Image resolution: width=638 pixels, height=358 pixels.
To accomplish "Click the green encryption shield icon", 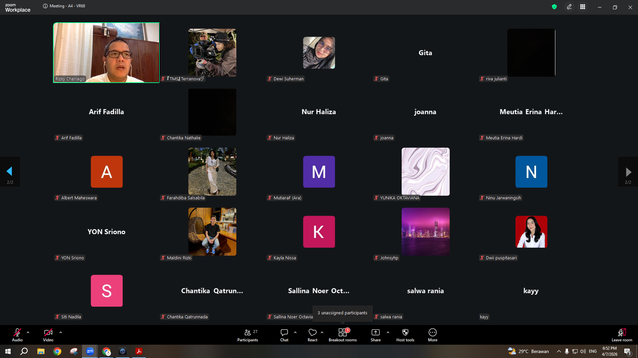I will [x=554, y=7].
